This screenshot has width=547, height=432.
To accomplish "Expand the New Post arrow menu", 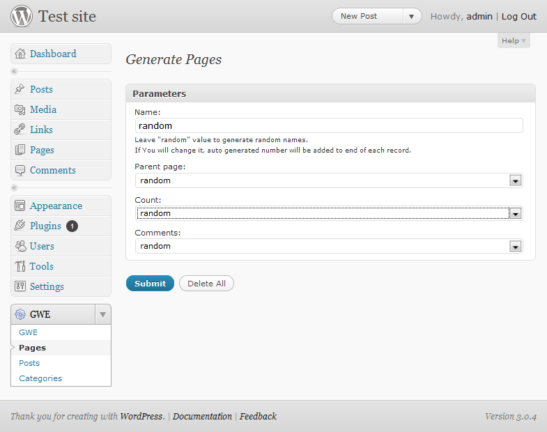I will point(412,17).
